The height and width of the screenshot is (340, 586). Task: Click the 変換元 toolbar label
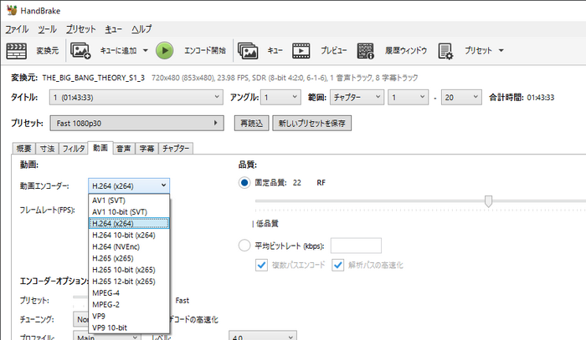[48, 51]
